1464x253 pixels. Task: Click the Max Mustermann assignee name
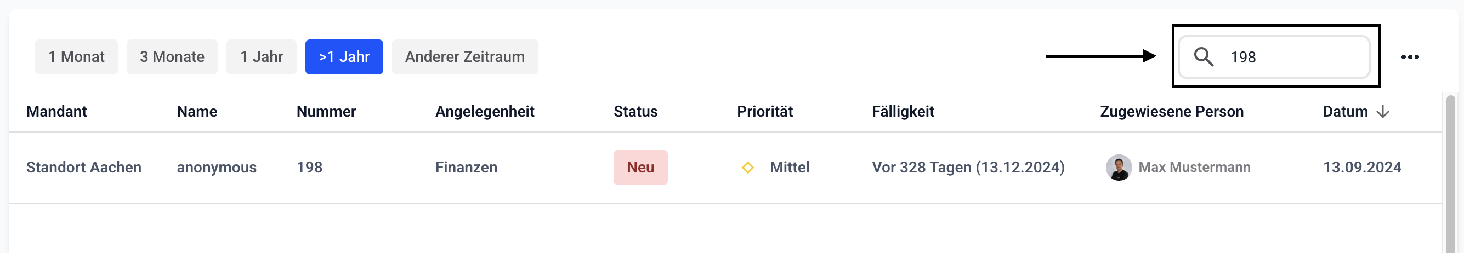pos(1194,168)
